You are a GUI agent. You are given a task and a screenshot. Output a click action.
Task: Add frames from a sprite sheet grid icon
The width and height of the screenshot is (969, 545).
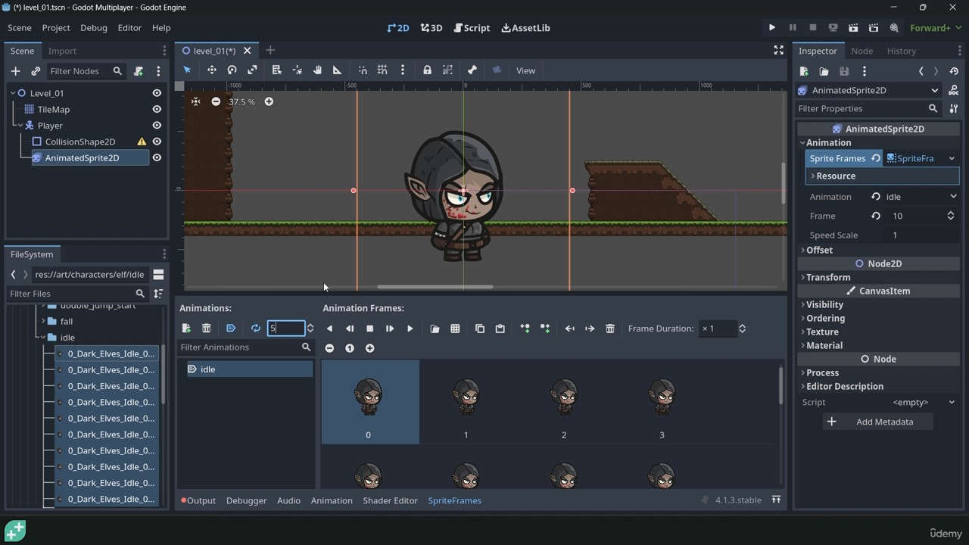[x=455, y=329]
